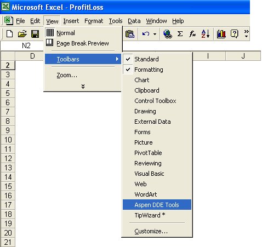The height and width of the screenshot is (247, 262).
Task: Enable the Clipboard toolbar
Action: 157,90
